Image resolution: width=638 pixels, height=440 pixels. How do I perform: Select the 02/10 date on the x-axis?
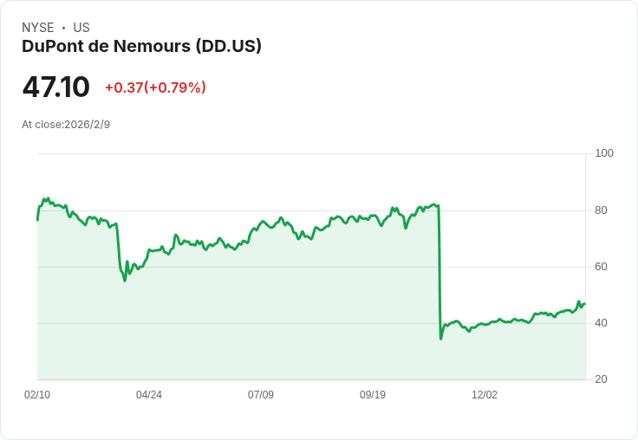(37, 395)
